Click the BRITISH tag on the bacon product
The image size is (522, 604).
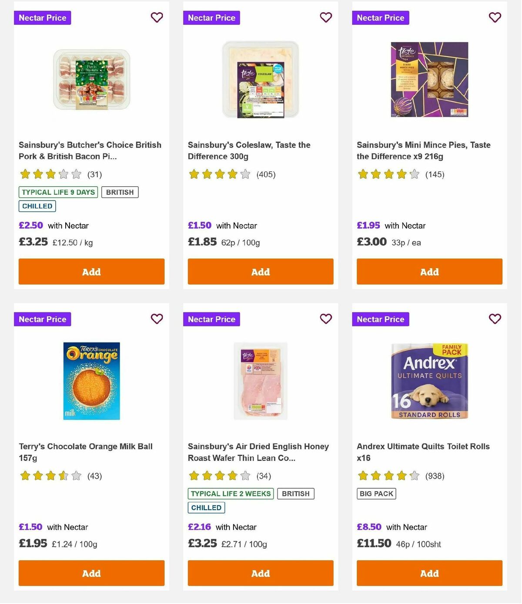coord(120,192)
